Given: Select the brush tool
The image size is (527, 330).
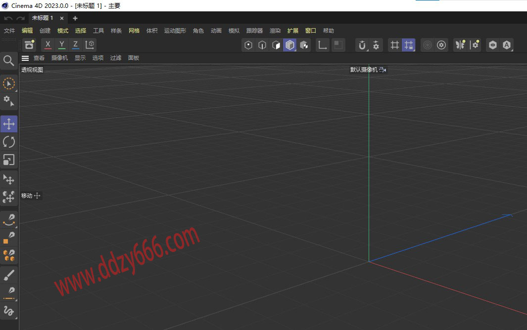Looking at the screenshot, I should pyautogui.click(x=9, y=275).
